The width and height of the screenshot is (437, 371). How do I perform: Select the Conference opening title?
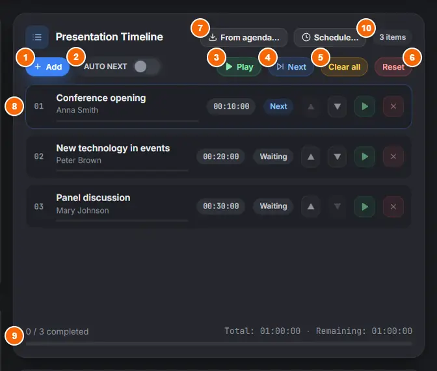point(101,98)
